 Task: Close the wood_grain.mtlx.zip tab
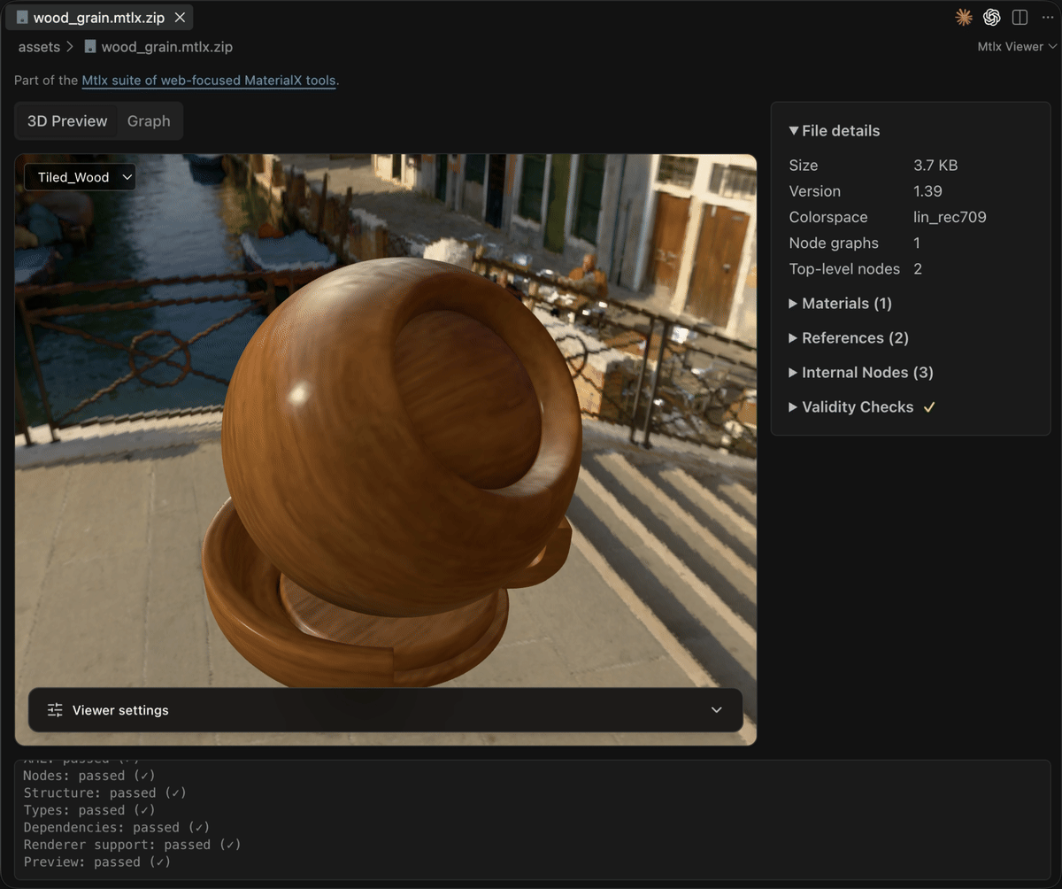[181, 18]
